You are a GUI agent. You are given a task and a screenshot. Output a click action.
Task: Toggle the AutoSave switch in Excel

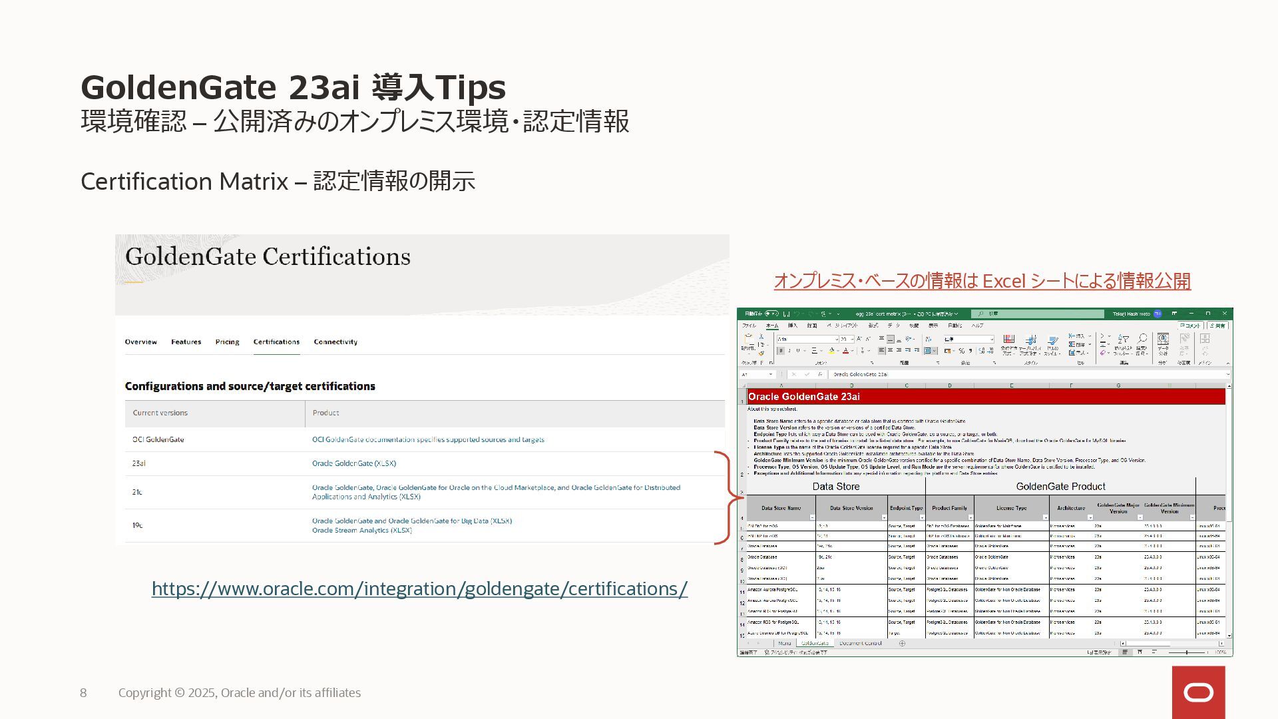click(x=771, y=314)
